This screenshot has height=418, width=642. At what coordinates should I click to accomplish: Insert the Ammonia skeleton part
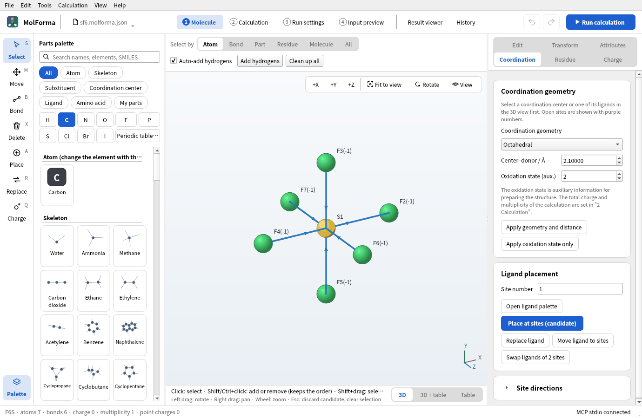point(94,246)
